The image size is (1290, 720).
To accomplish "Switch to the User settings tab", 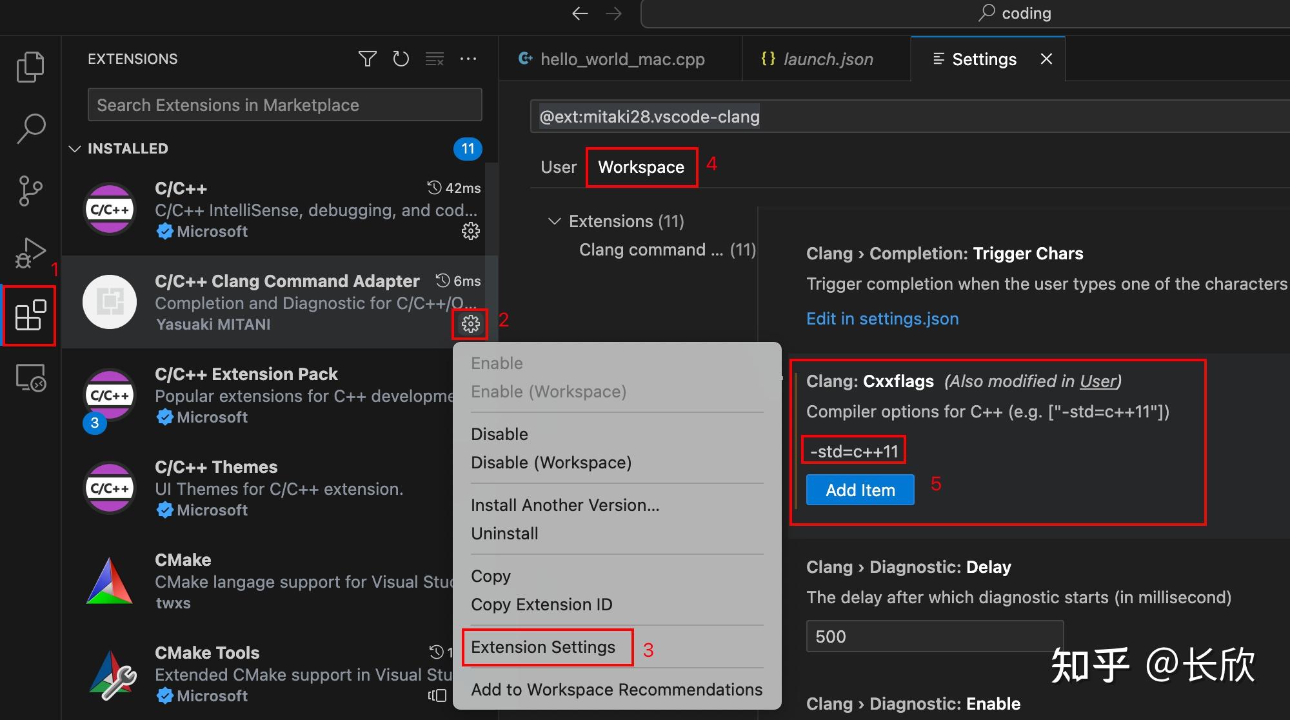I will click(x=558, y=167).
